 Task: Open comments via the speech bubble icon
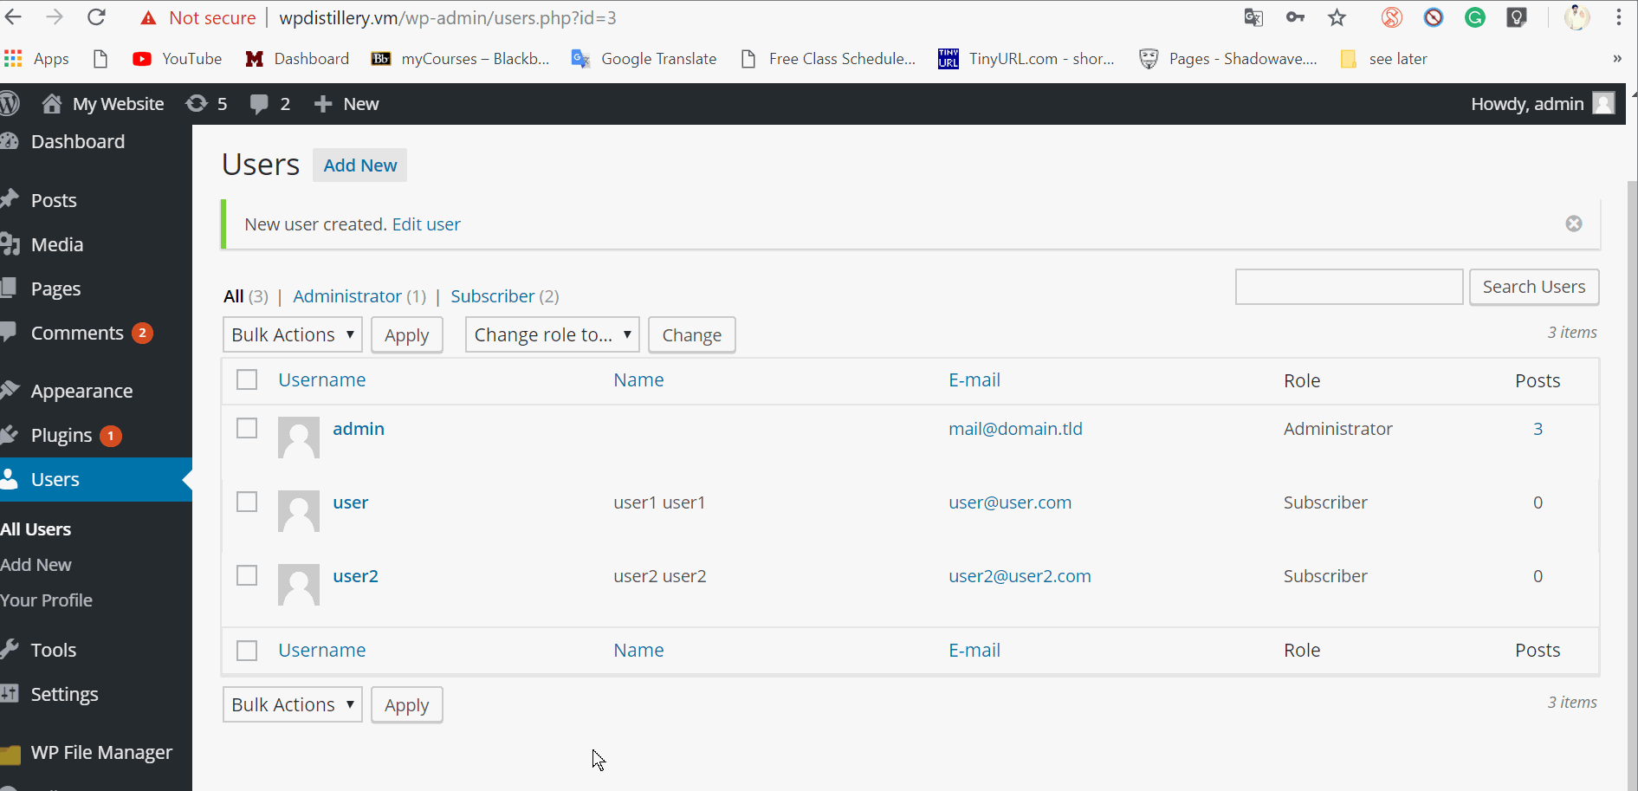coord(260,103)
